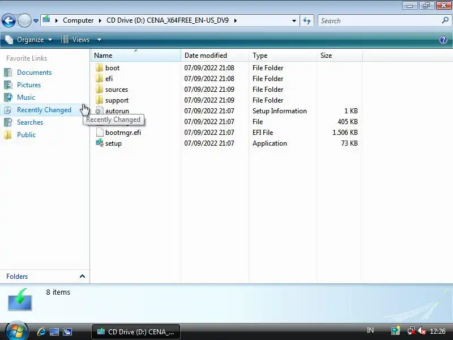This screenshot has height=340, width=453.
Task: Go back with the Back arrow button
Action: (8, 20)
